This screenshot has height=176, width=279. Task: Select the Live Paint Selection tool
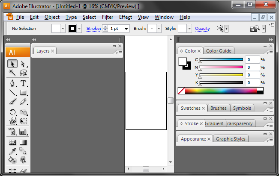(23, 160)
